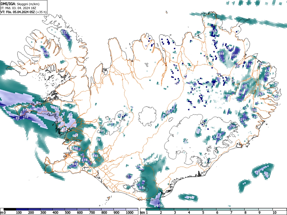Select the IT: Mið. 03. 04. 2024 18Z line
This screenshot has height=215, width=287.
tap(19, 8)
